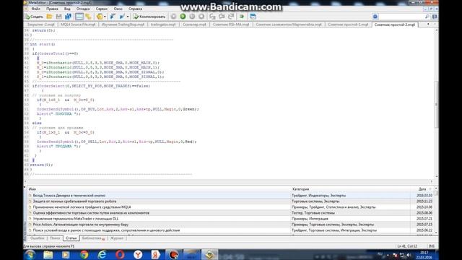Click the rightmost search-bar toolbar icon
The image size is (462, 260).
coord(435,17)
